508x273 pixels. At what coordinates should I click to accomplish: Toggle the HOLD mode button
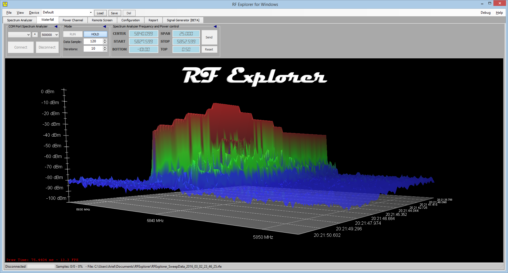(x=95, y=34)
